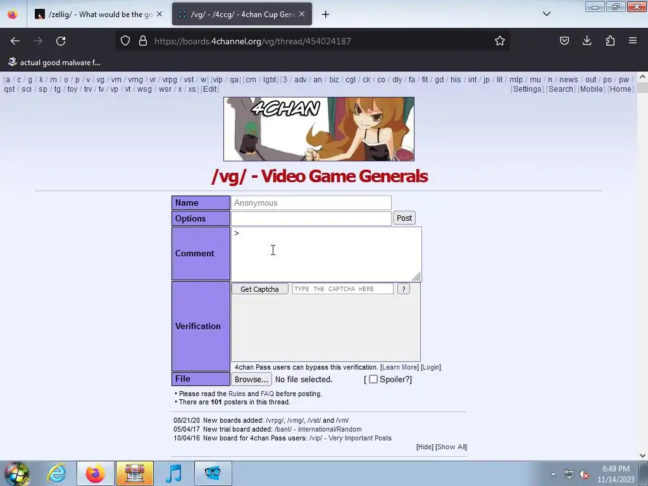Click the muted volume tray icon

[x=584, y=474]
